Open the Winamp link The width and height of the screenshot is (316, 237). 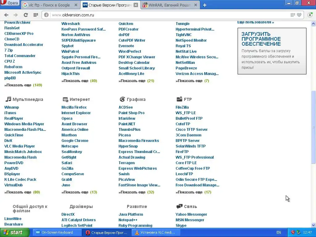[x=11, y=107]
